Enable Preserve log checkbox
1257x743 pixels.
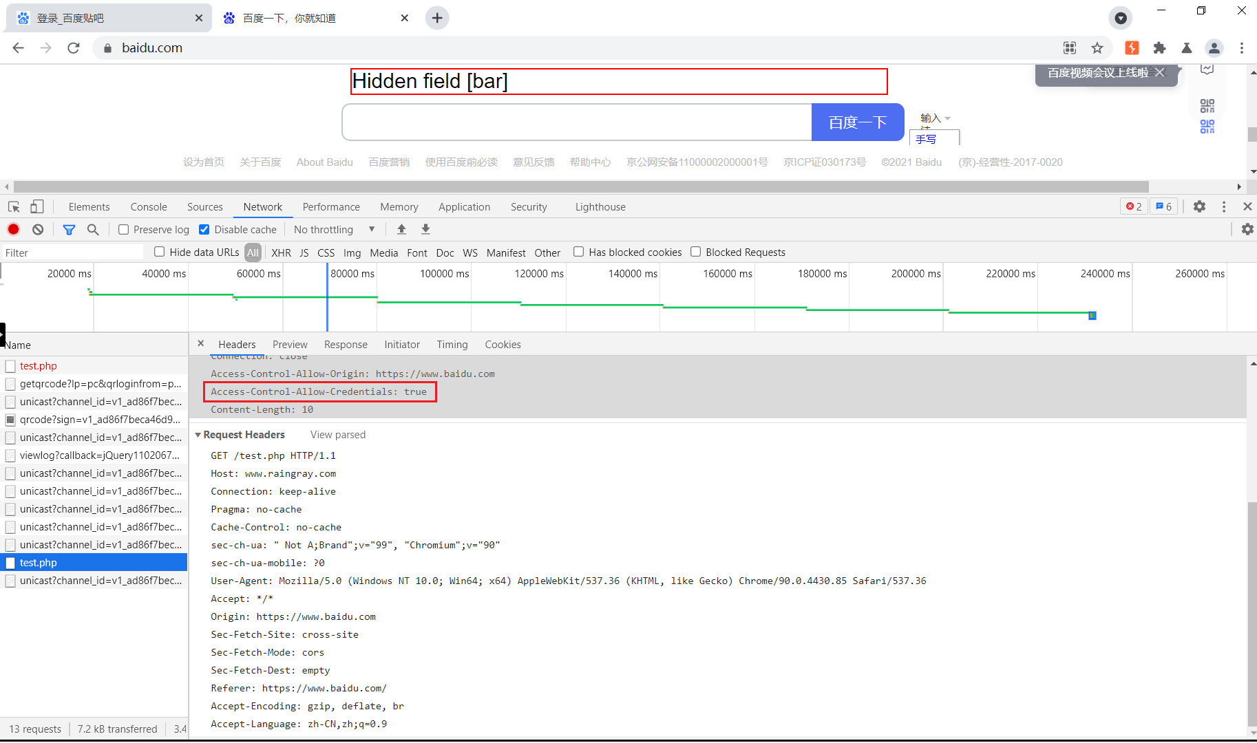(x=124, y=229)
